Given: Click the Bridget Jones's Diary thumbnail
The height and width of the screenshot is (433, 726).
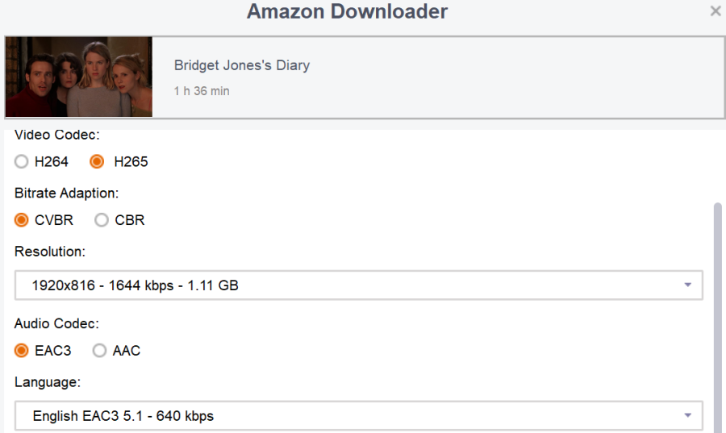Looking at the screenshot, I should pyautogui.click(x=78, y=77).
